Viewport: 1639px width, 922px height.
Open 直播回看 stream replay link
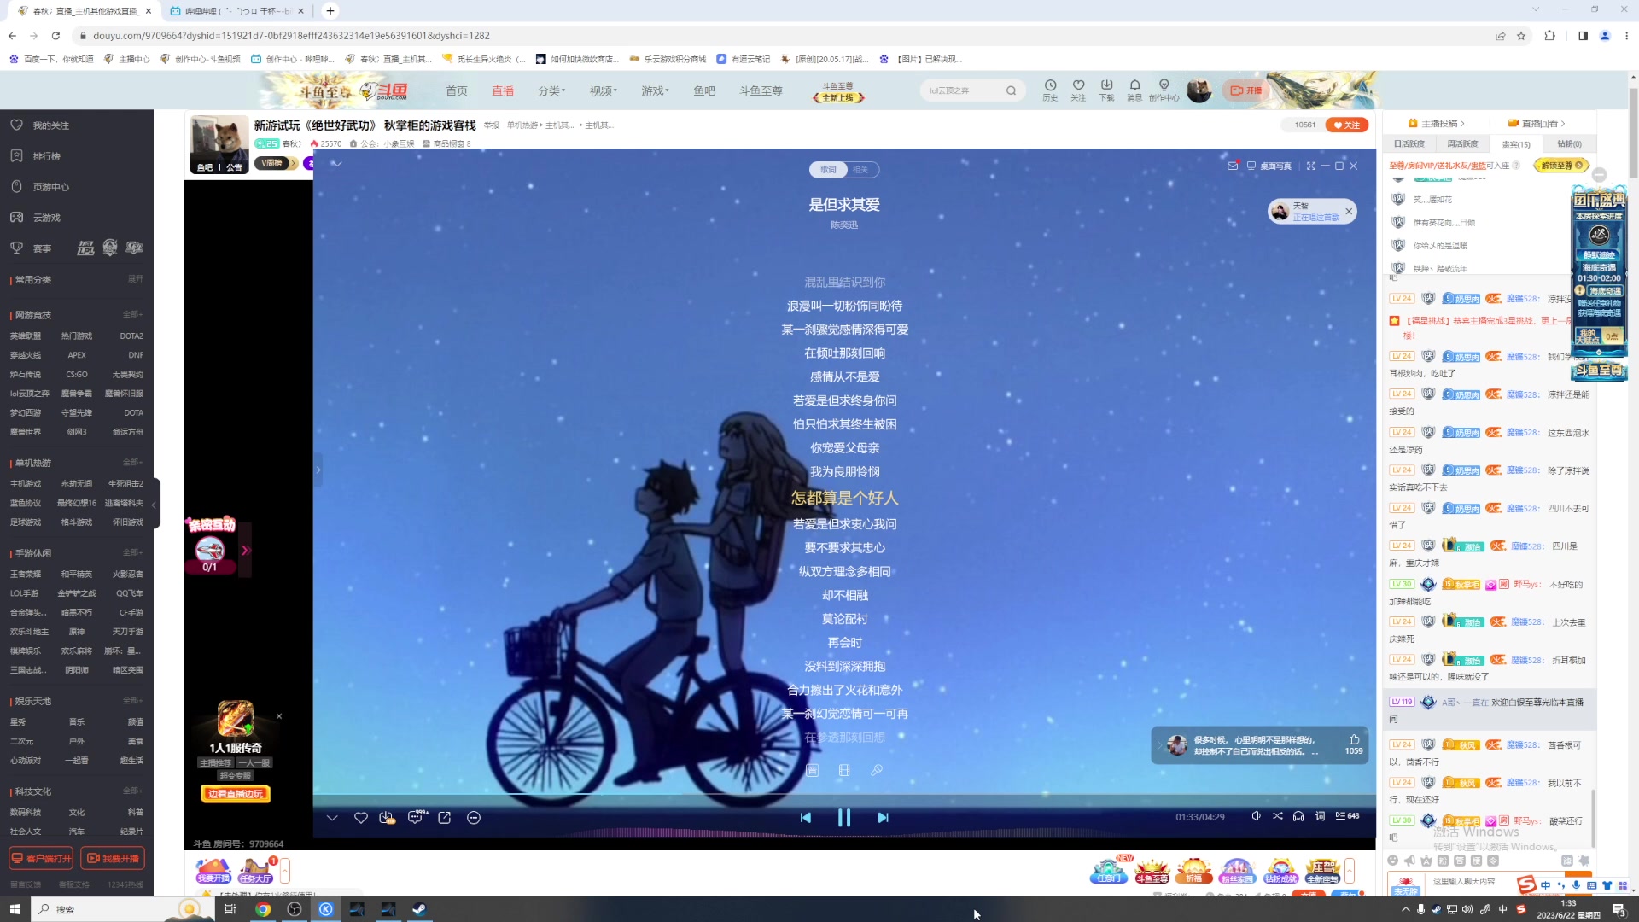[x=1537, y=124]
